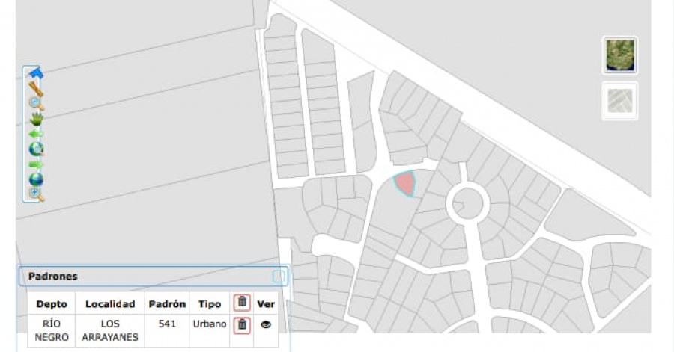Image resolution: width=674 pixels, height=352 pixels.
Task: Collapse the Padrones panel
Action: click(278, 277)
